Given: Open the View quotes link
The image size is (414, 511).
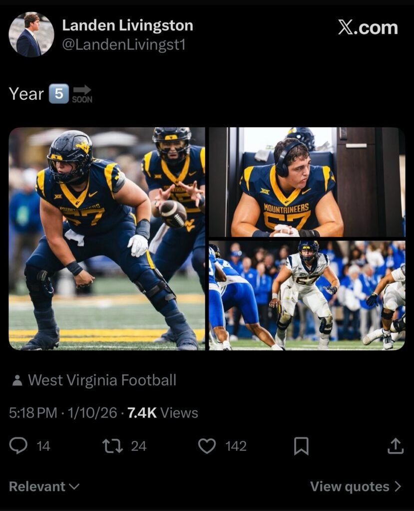Looking at the screenshot, I should point(350,487).
